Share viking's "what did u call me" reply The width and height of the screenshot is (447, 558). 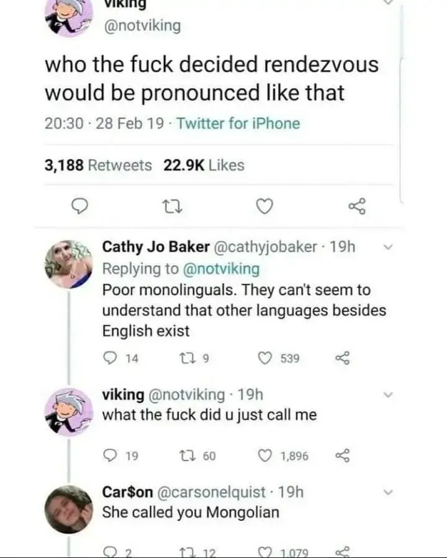[343, 456]
